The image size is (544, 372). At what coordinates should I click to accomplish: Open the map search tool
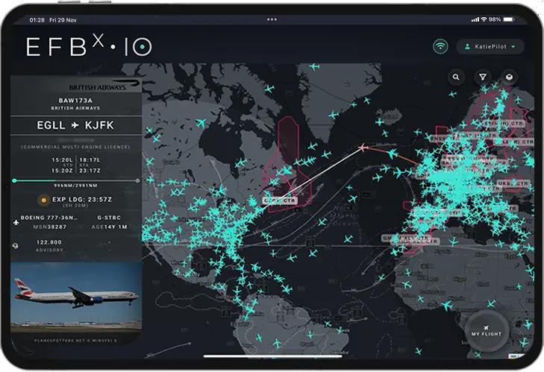(x=456, y=77)
